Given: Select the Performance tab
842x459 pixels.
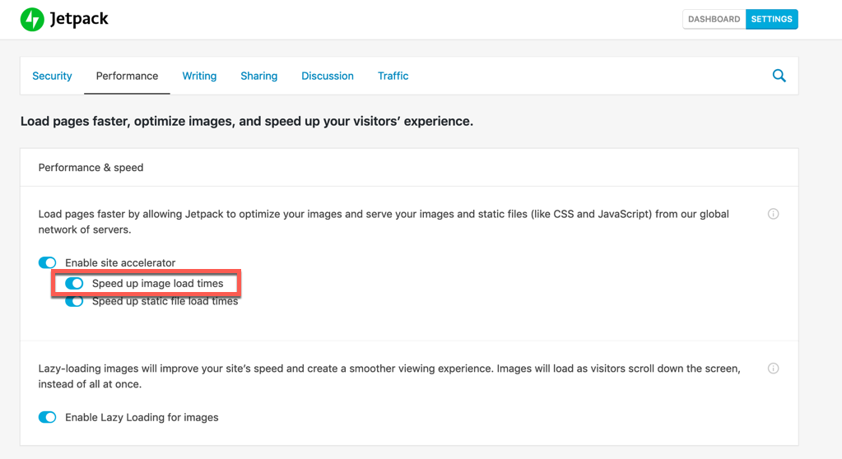Looking at the screenshot, I should [x=127, y=76].
